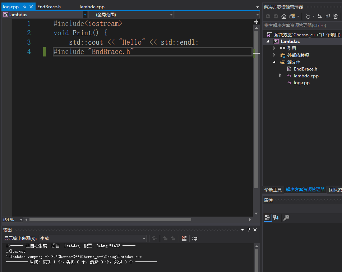Sort properties alphabetically in Properties panel
The height and width of the screenshot is (272, 342).
point(275,218)
